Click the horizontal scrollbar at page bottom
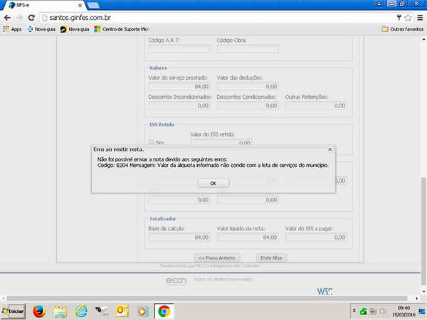This screenshot has width=427, height=320. tap(207, 299)
